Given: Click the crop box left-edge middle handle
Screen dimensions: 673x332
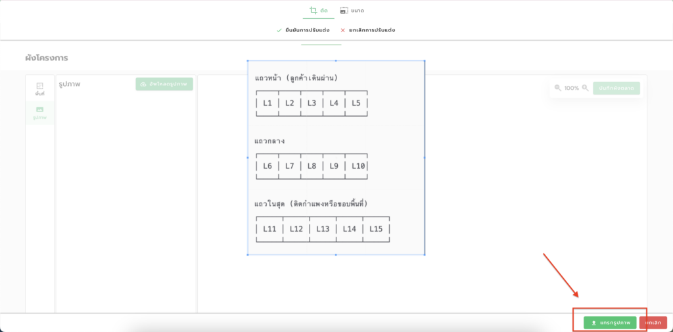Looking at the screenshot, I should coord(248,157).
